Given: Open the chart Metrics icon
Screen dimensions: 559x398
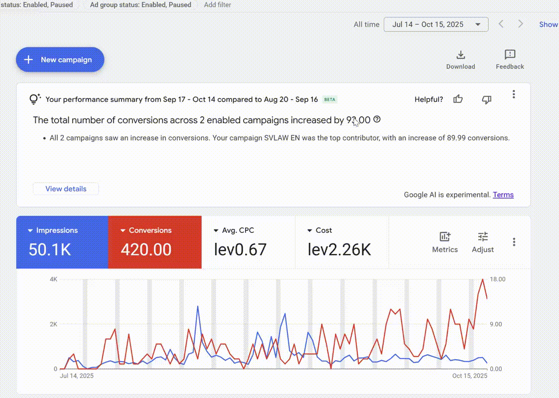Looking at the screenshot, I should 444,237.
